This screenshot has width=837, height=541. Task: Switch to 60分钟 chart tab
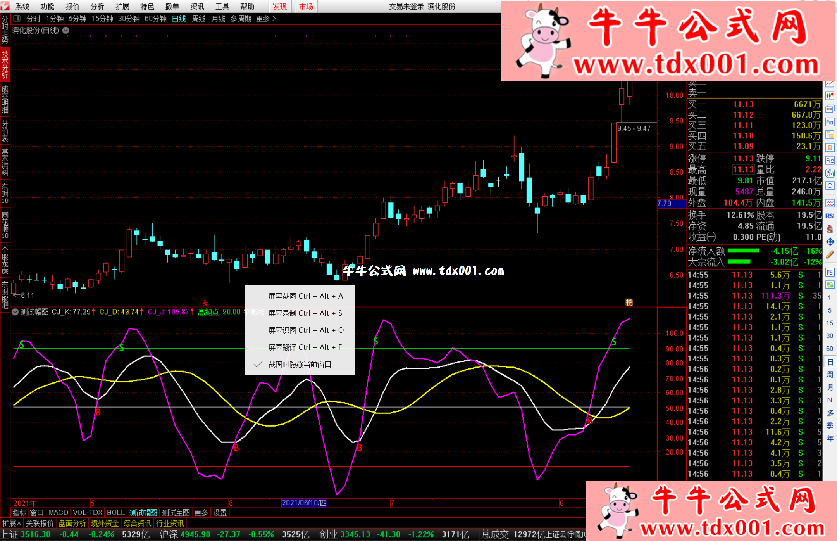155,19
